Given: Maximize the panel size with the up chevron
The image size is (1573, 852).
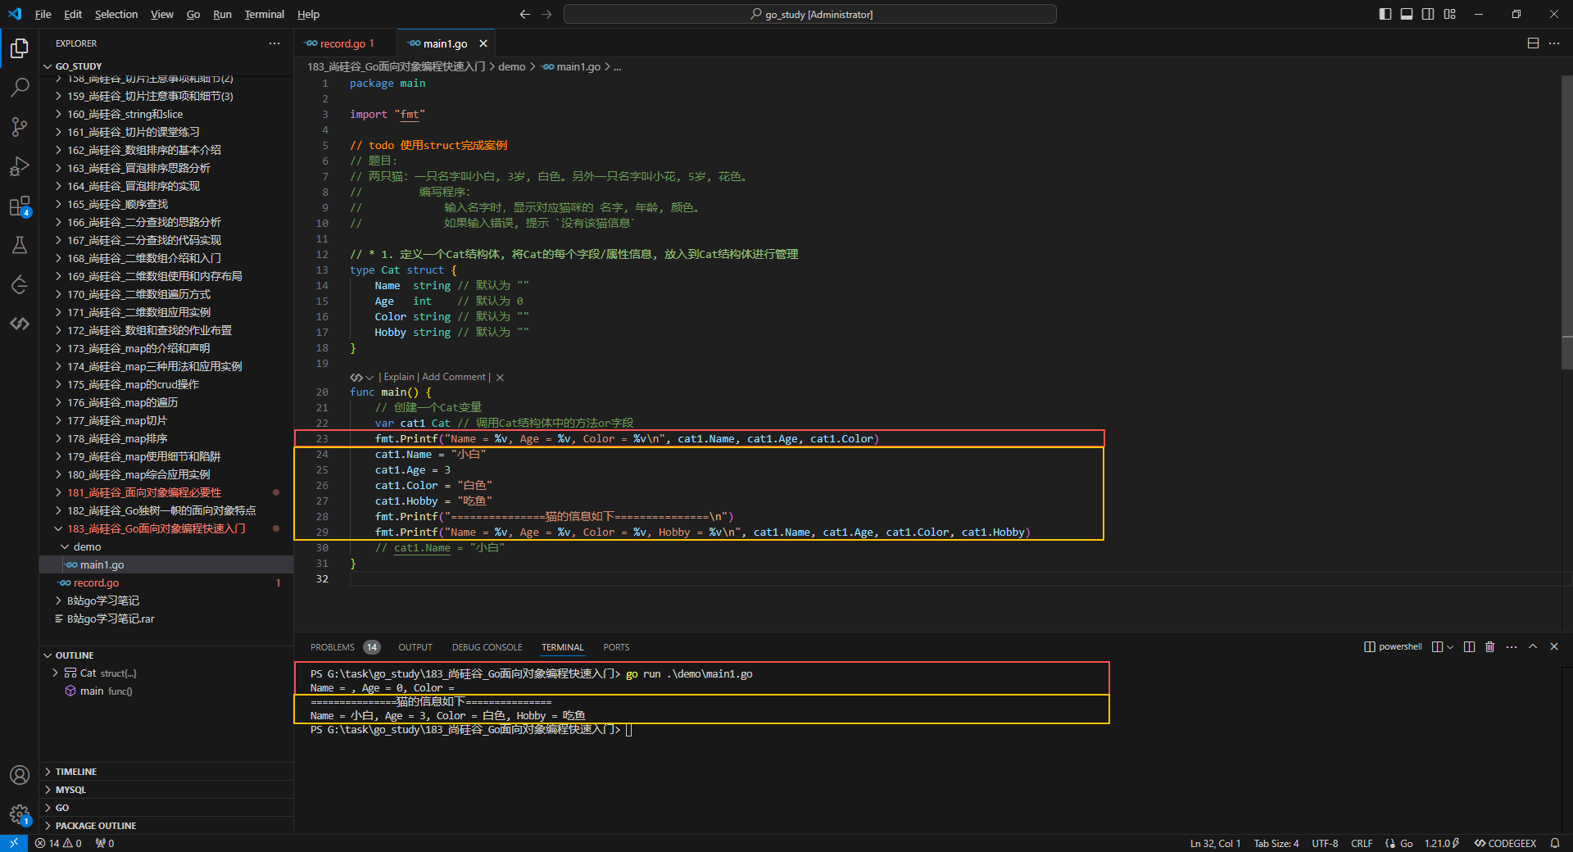Looking at the screenshot, I should tap(1533, 647).
